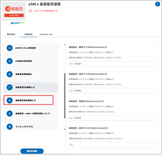This screenshot has width=162, height=155.
Task: Select the 詳細設定 tab
Action: [x=28, y=35]
